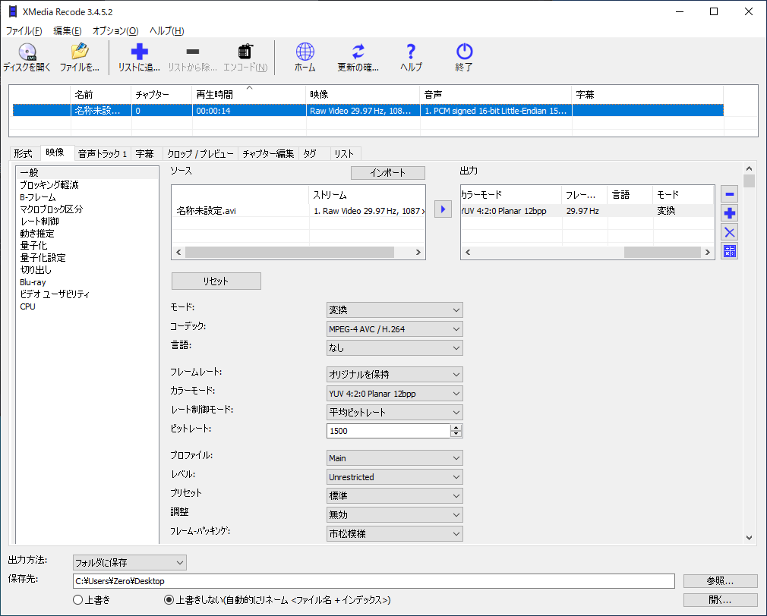
Task: Click the ディスクを開く disc icon
Action: [x=27, y=52]
